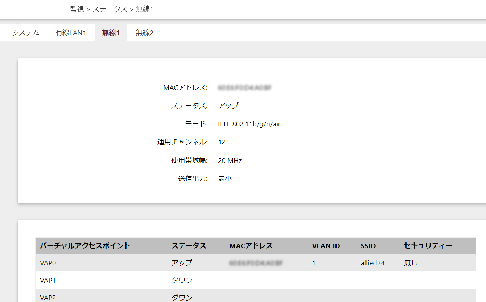Open the 有線LAN1 tab
Screen dimensions: 486x302
pos(71,33)
